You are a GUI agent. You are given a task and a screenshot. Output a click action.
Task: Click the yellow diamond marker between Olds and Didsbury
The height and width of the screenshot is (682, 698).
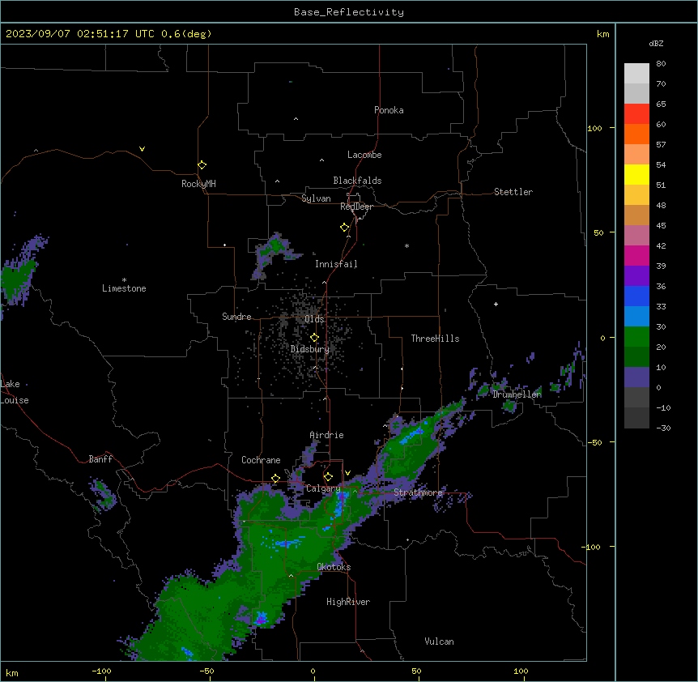tap(314, 338)
